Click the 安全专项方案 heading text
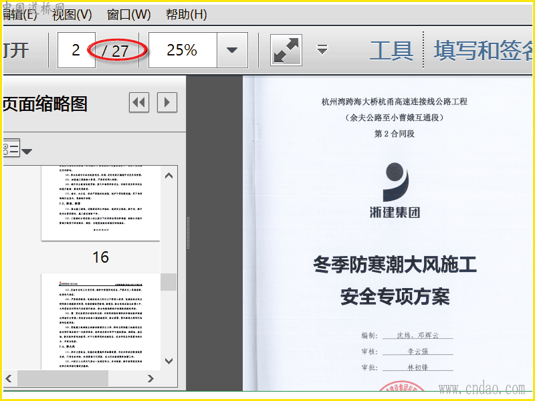The height and width of the screenshot is (401, 535). click(x=395, y=296)
